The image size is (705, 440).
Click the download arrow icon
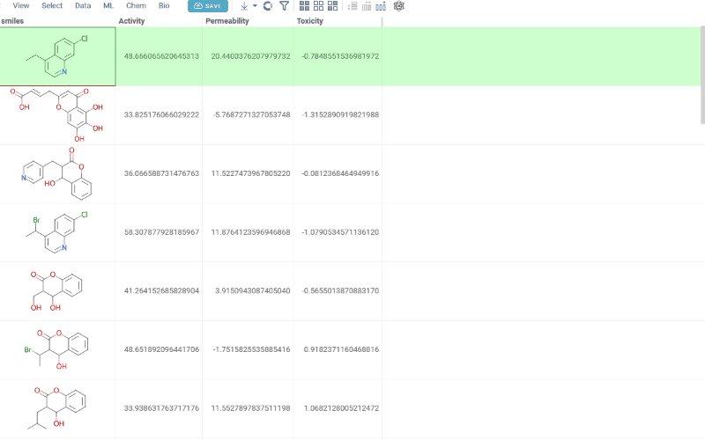[x=244, y=6]
